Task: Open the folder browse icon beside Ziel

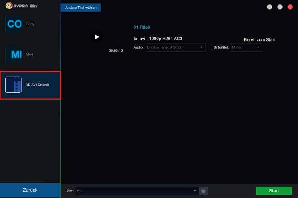Action: [x=203, y=191]
